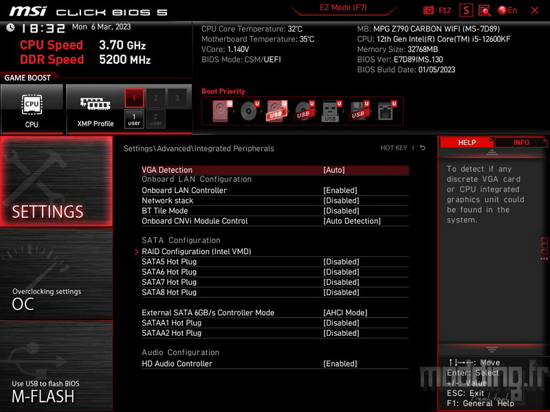
Task: Change SATA5 Hot Plug setting
Action: [x=275, y=262]
